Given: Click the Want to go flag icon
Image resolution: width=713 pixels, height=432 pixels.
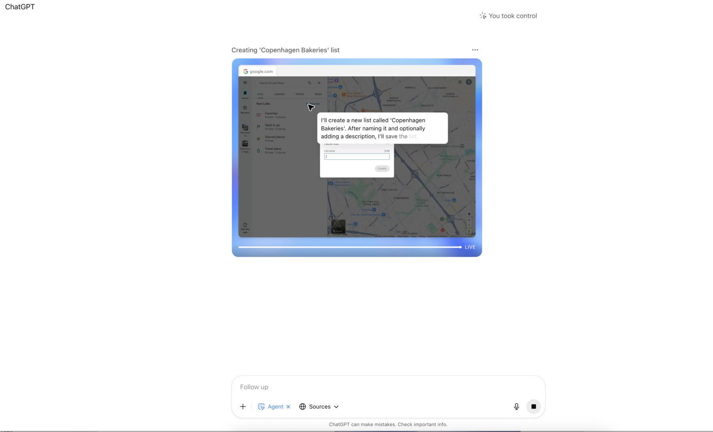Looking at the screenshot, I should click(x=259, y=127).
